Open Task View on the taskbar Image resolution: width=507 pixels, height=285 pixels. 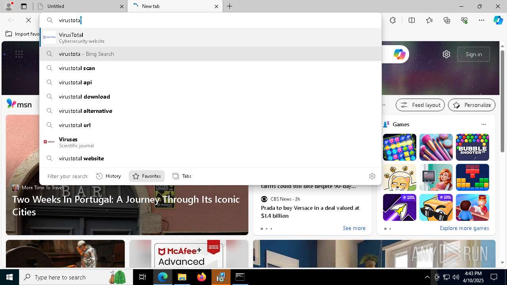pos(143,277)
